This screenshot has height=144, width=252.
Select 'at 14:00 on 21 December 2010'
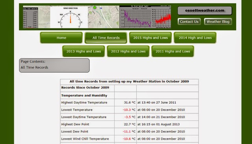click(x=161, y=117)
